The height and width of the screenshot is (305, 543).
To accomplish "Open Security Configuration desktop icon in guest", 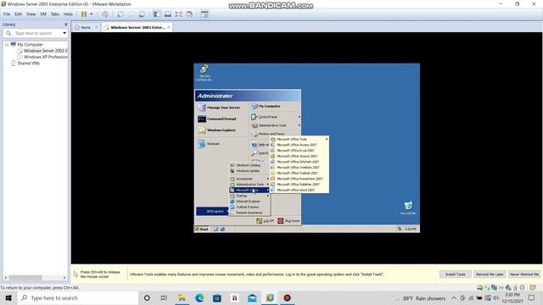I will 204,73.
